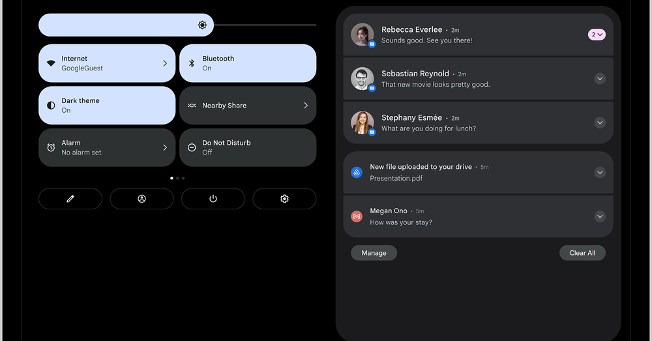Screen dimensions: 652x341
Task: Expand Sebastian Reynold's notification
Action: (600, 79)
